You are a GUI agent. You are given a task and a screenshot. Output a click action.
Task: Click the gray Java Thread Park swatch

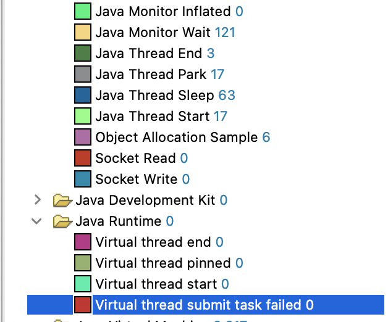pos(83,74)
